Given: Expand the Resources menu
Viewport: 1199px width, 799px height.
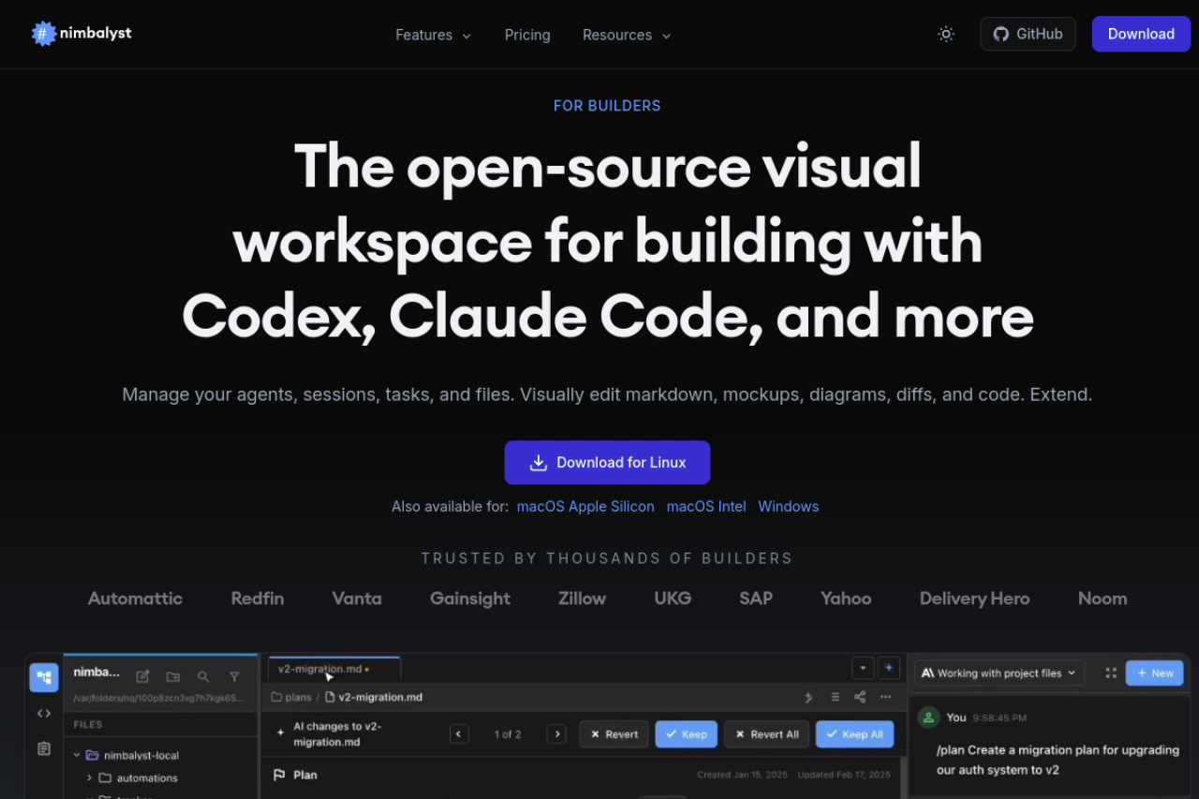Looking at the screenshot, I should coord(627,35).
